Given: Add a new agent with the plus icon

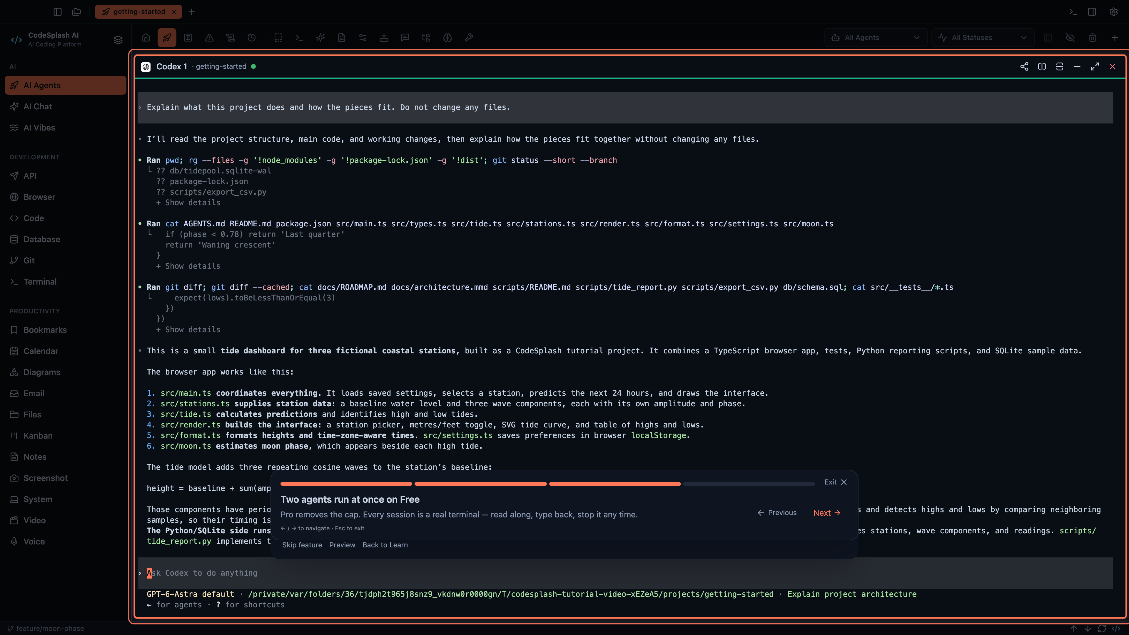Looking at the screenshot, I should (1115, 38).
